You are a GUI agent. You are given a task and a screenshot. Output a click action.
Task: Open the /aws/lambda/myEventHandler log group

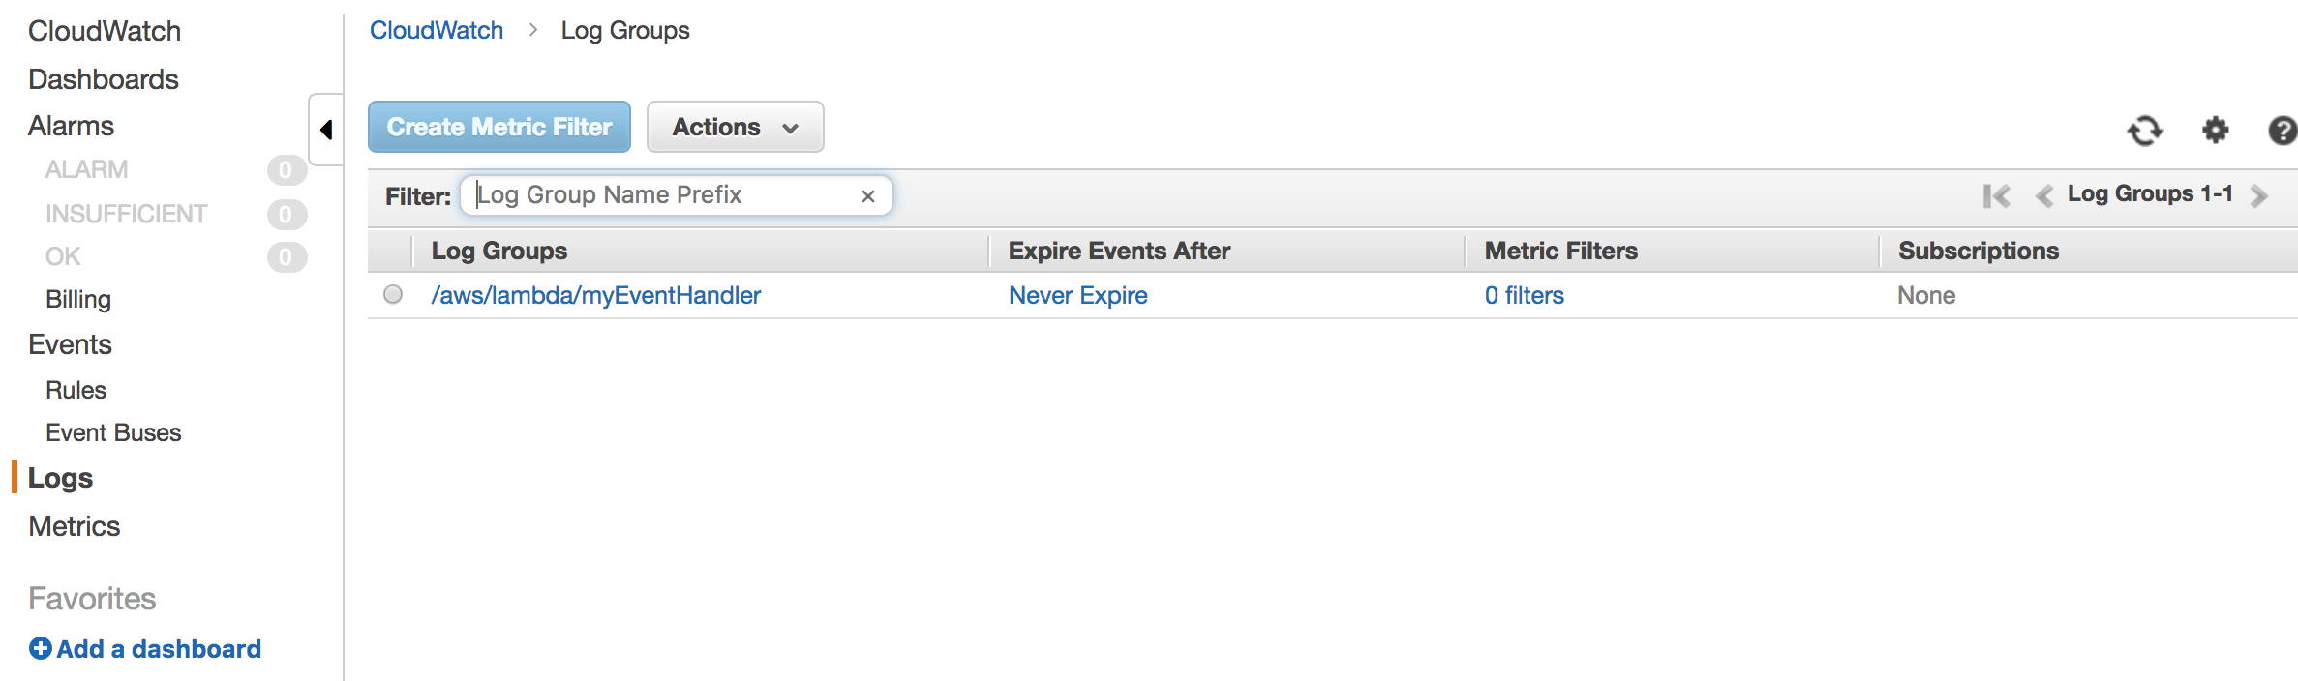coord(596,294)
